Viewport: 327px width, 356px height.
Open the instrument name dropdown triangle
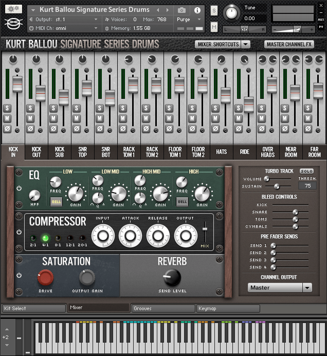tap(33, 10)
